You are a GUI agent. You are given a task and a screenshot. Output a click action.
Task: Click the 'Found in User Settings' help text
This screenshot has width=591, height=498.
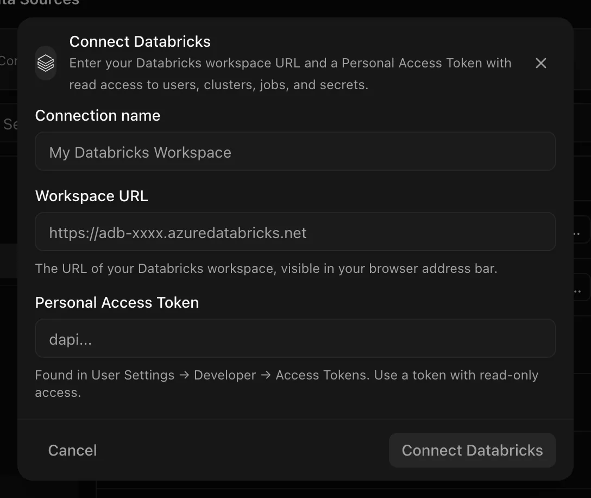[286, 384]
